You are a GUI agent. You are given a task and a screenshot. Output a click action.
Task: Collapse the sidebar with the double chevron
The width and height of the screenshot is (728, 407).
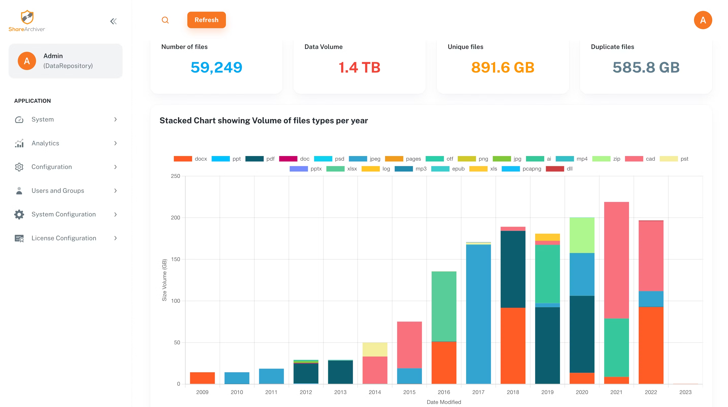[x=114, y=21]
